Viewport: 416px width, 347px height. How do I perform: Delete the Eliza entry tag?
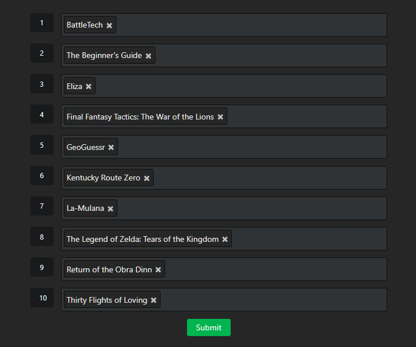[x=89, y=87]
